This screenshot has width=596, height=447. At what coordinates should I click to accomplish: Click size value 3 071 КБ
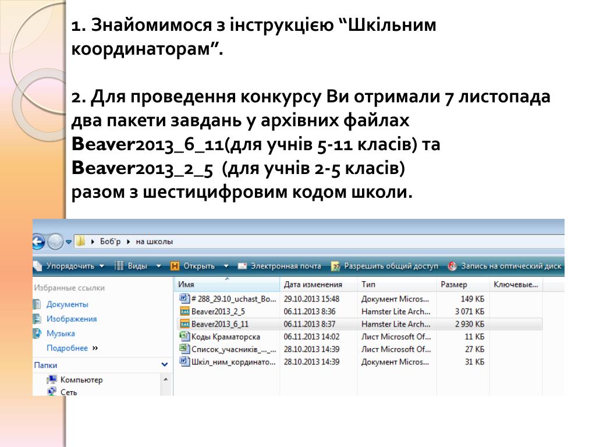coord(470,312)
